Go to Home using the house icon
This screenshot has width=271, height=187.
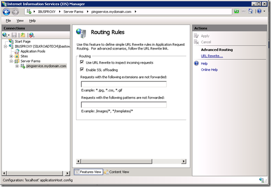pyautogui.click(x=250, y=12)
